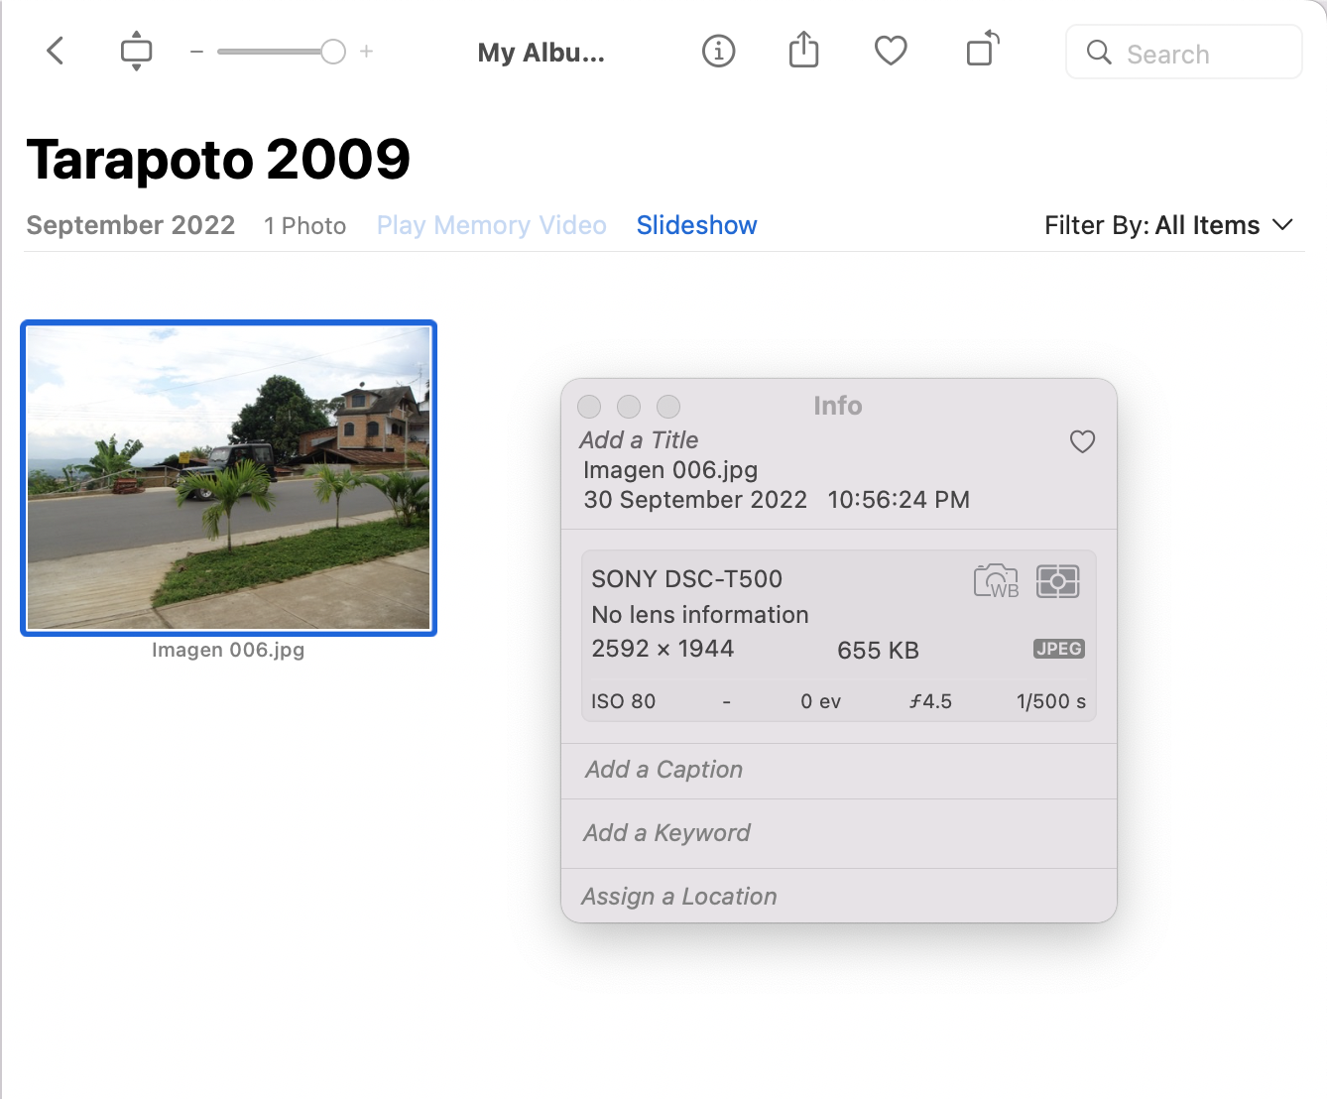Viewport: 1327px width, 1099px height.
Task: Click the date 30 September 2022
Action: pyautogui.click(x=695, y=500)
